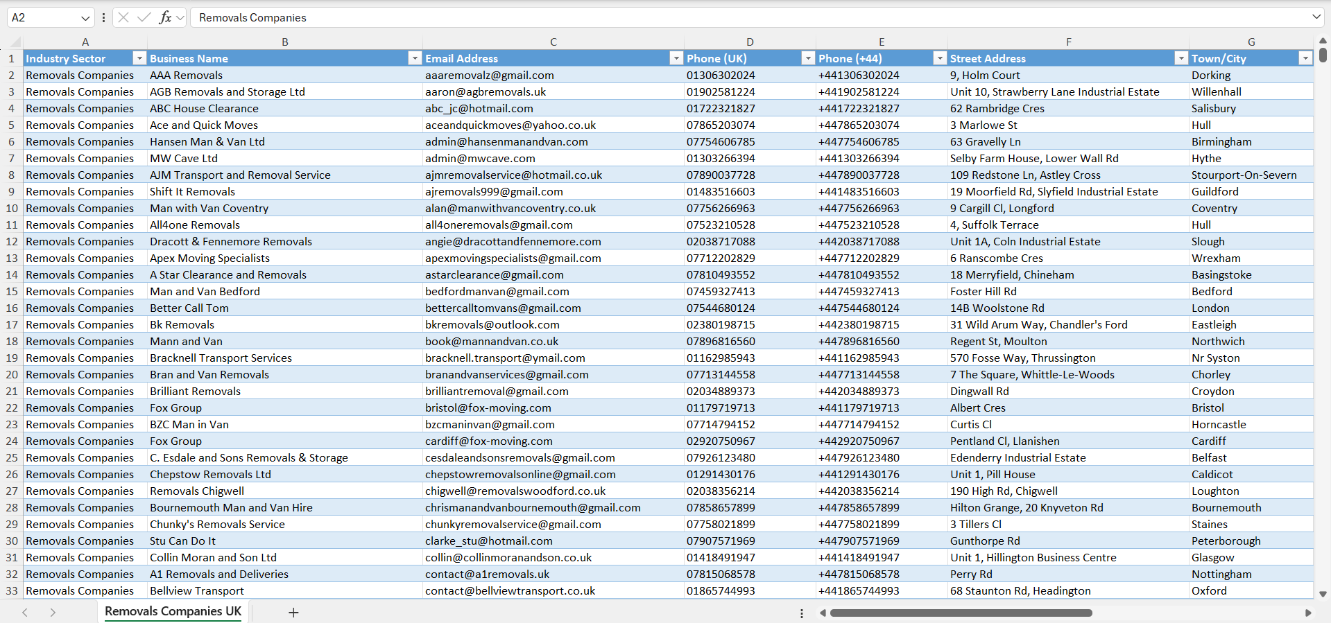Select cell 'ABC House Clearance'
1331x623 pixels.
285,108
